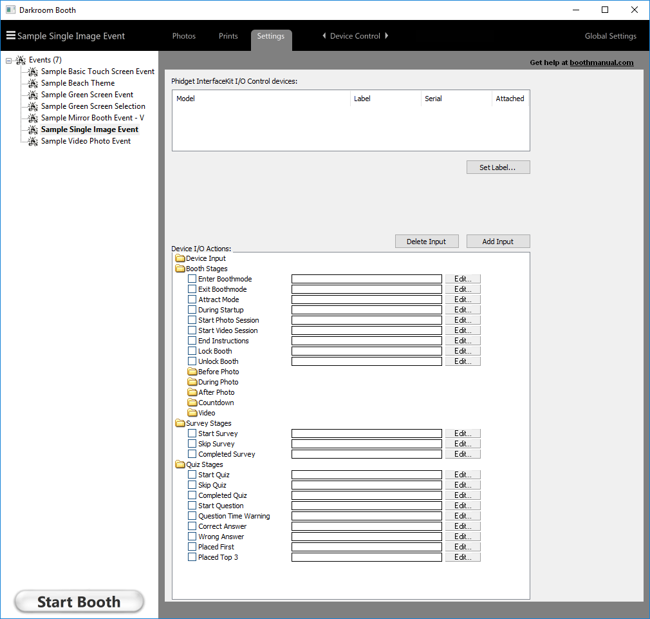Click the Skip Quiz input field
Screen dimensions: 650x619
coord(367,485)
